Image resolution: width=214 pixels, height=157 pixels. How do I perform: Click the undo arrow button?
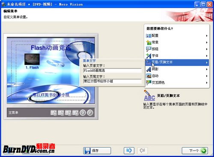129,151
